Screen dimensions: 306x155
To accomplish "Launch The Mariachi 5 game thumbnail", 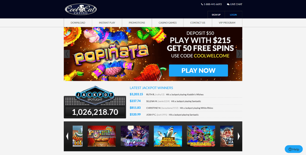I will tap(201, 136).
